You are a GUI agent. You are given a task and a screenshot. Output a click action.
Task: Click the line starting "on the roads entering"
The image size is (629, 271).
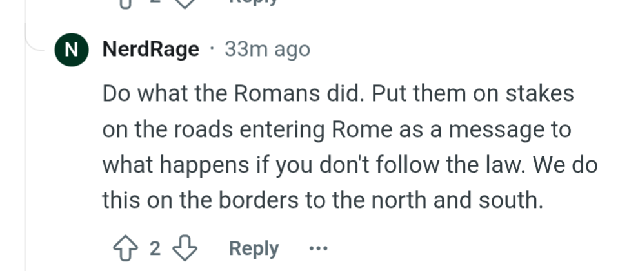point(336,129)
